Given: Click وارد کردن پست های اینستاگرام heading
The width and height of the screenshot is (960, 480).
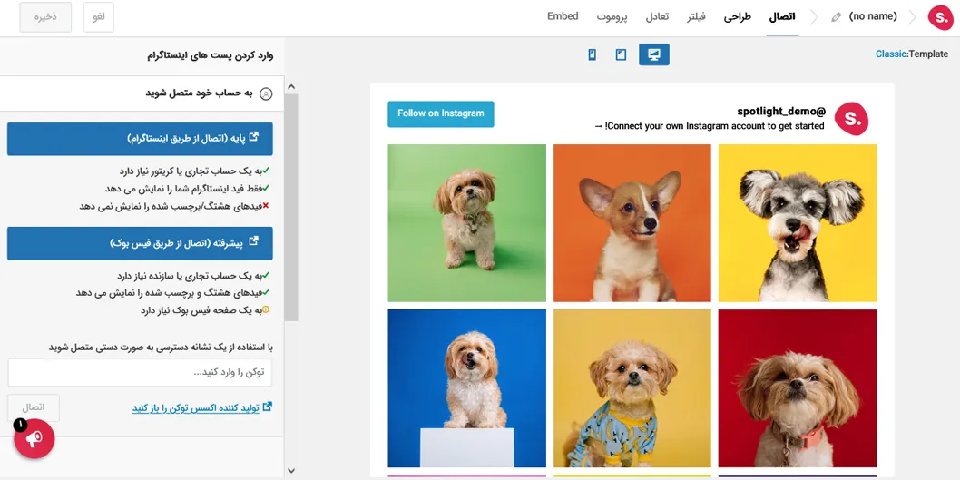Looking at the screenshot, I should pos(210,55).
